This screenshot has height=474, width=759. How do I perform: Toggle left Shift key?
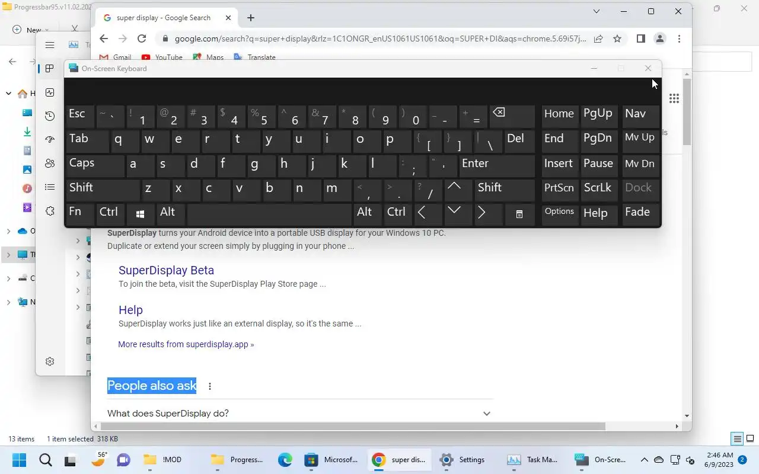pyautogui.click(x=103, y=190)
